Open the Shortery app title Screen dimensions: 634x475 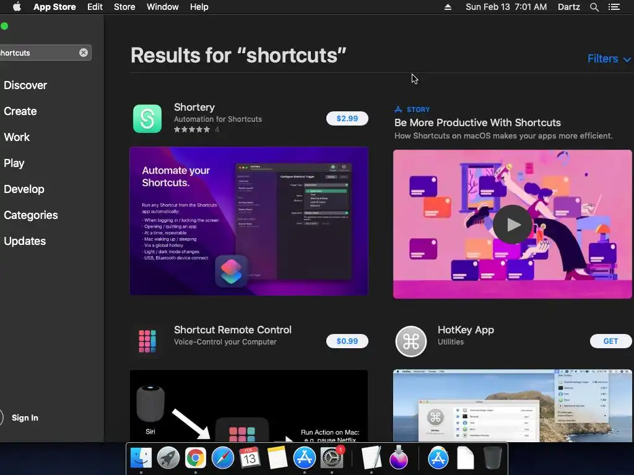point(194,107)
